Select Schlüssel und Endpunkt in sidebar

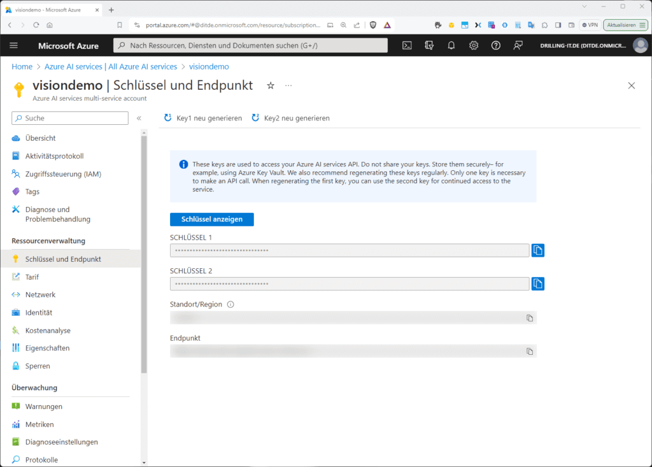(71, 259)
